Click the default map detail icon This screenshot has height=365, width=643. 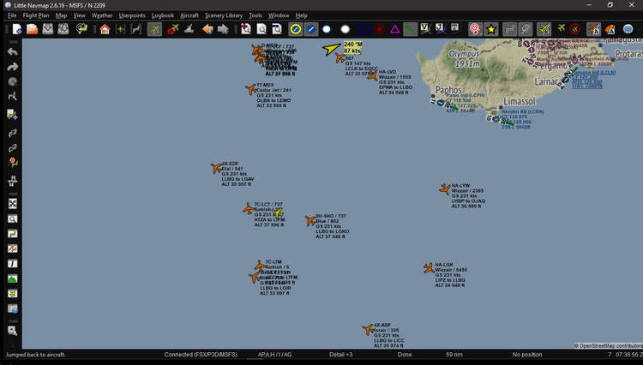pos(261,29)
